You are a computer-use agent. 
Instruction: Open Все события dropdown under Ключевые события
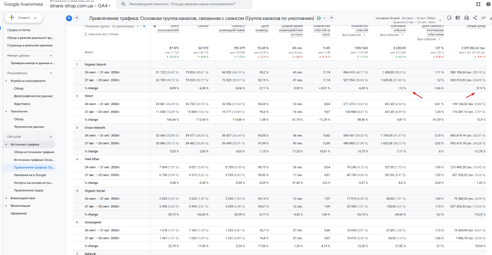tap(391, 35)
